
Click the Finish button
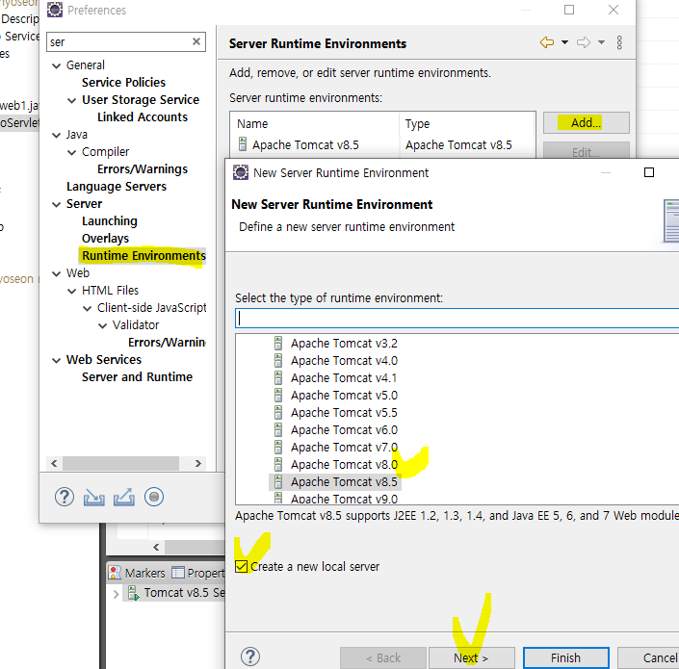tap(566, 657)
